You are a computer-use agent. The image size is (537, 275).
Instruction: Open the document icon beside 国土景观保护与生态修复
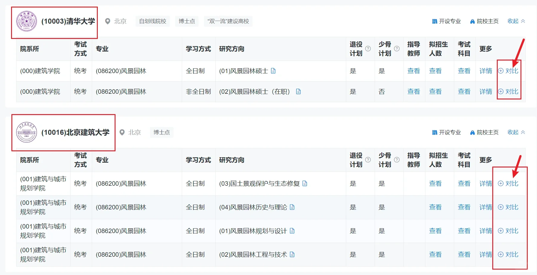click(x=305, y=183)
